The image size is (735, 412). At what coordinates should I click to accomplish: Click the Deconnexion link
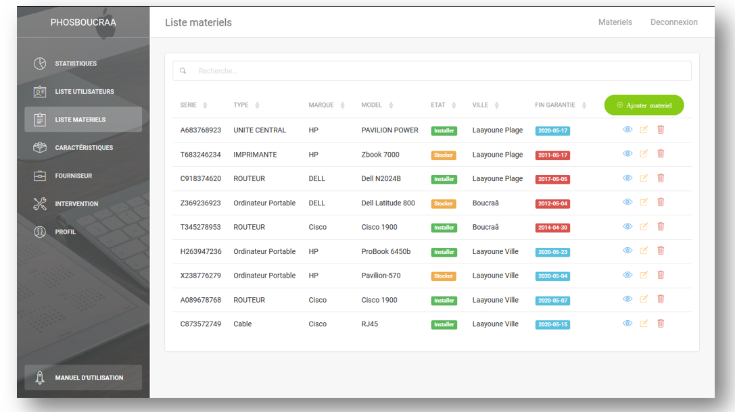point(673,22)
